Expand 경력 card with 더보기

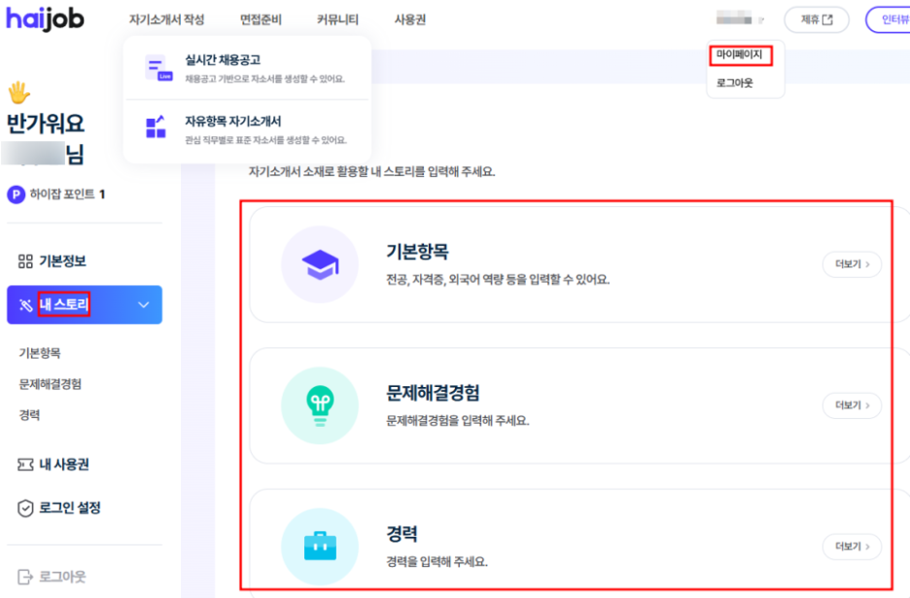852,546
